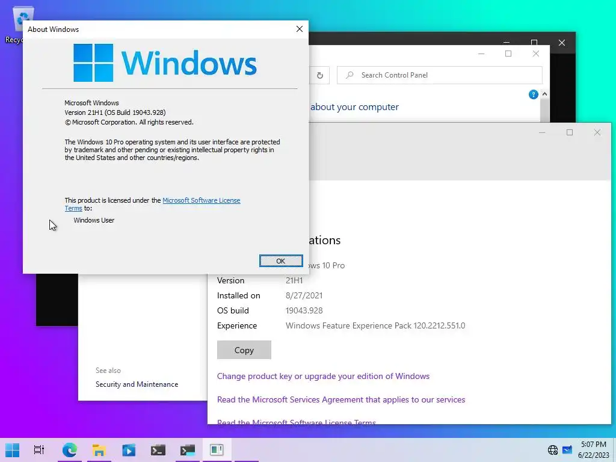616x462 pixels.
Task: Switch to first terminal taskbar icon
Action: [158, 450]
